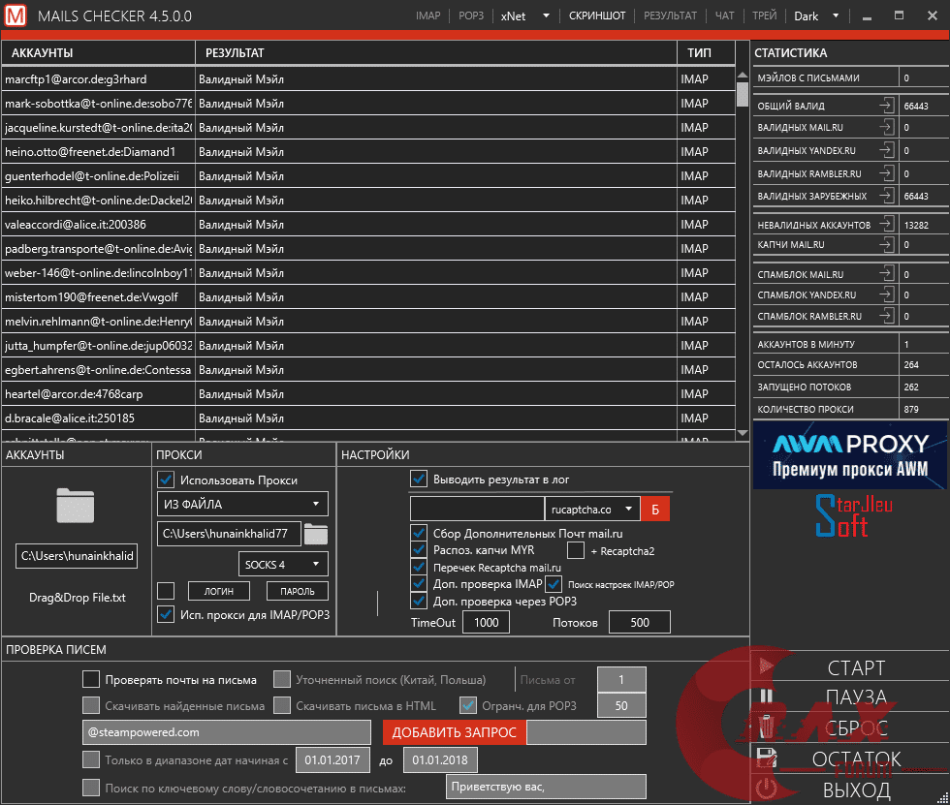Image resolution: width=950 pixels, height=805 pixels.
Task: Click the accounts folder icon to load file
Action: (76, 506)
